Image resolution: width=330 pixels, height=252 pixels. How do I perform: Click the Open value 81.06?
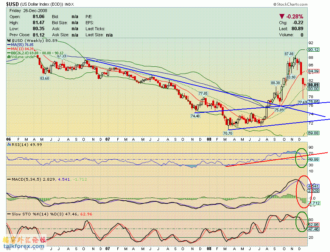pyautogui.click(x=39, y=16)
